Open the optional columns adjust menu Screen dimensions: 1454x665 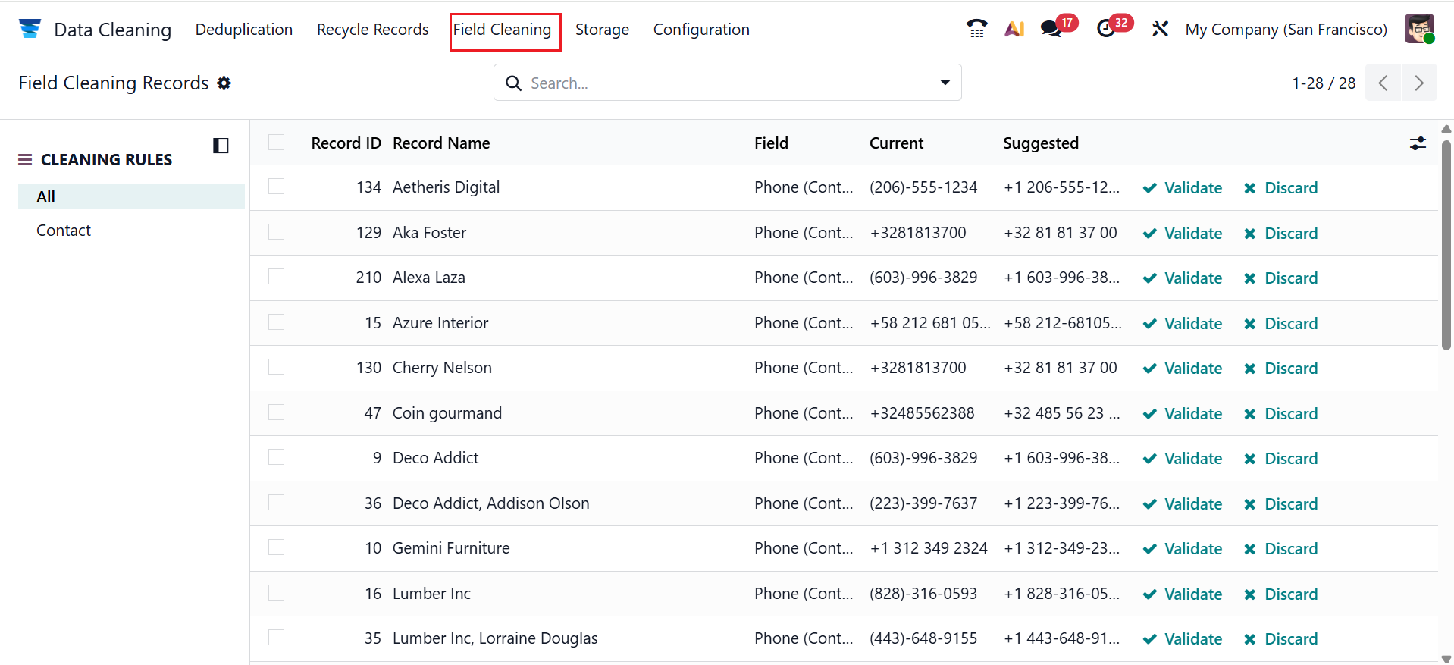1418,143
